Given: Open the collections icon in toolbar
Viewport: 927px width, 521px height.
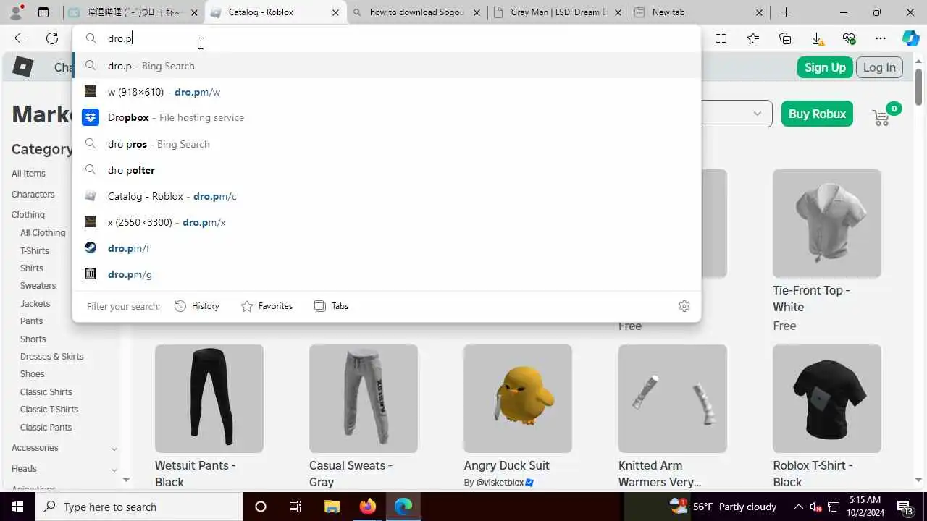Looking at the screenshot, I should pos(785,38).
